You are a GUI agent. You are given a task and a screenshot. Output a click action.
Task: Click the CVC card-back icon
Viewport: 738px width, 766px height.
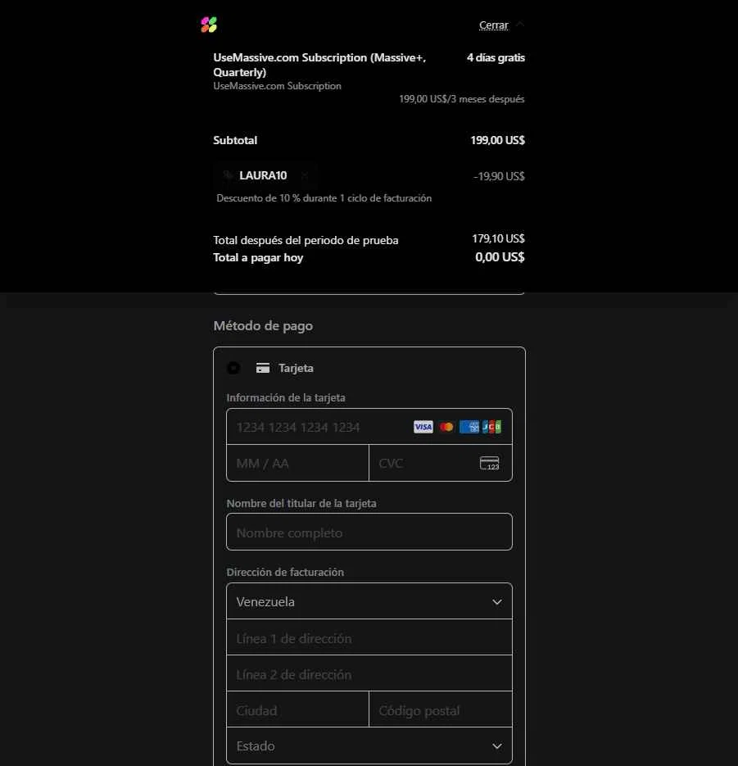[489, 463]
